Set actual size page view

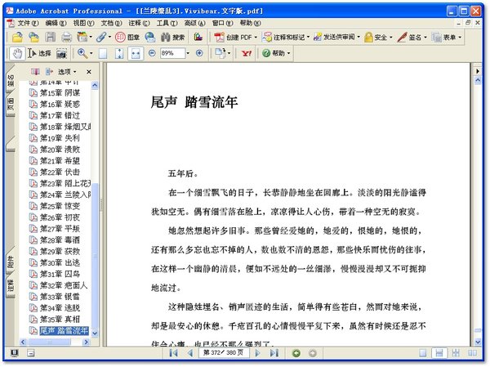point(103,53)
